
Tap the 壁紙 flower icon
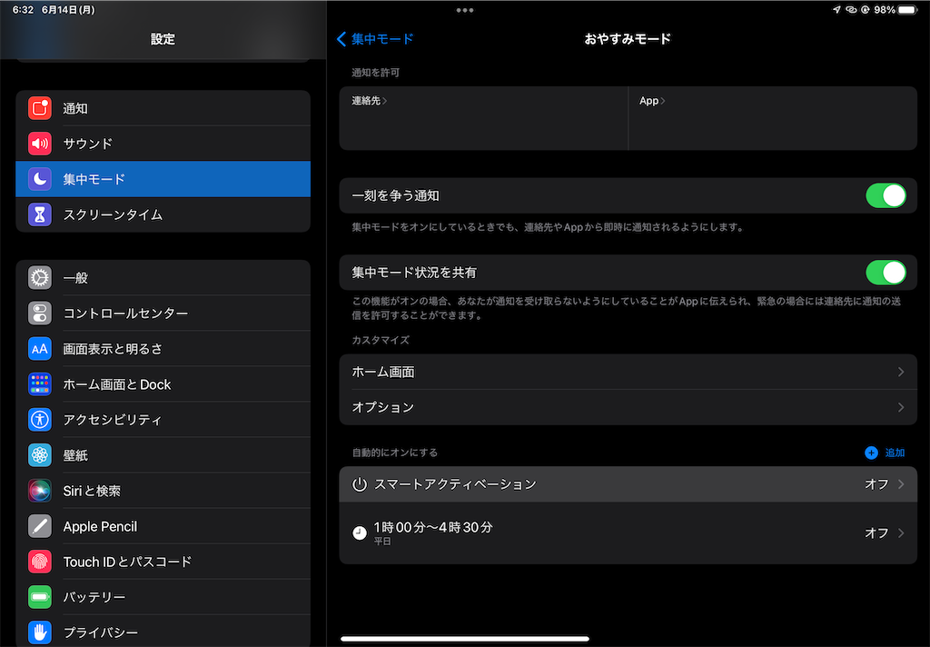point(40,455)
